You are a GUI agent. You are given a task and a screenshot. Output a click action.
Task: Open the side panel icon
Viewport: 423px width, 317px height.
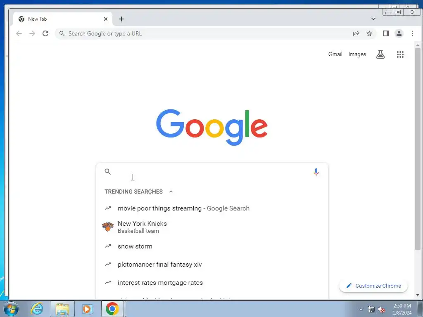pos(385,33)
